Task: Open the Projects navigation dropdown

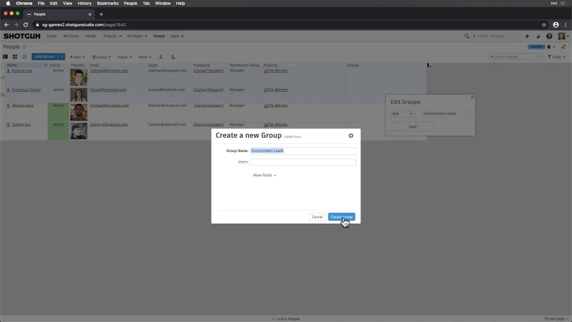Action: pyautogui.click(x=112, y=36)
